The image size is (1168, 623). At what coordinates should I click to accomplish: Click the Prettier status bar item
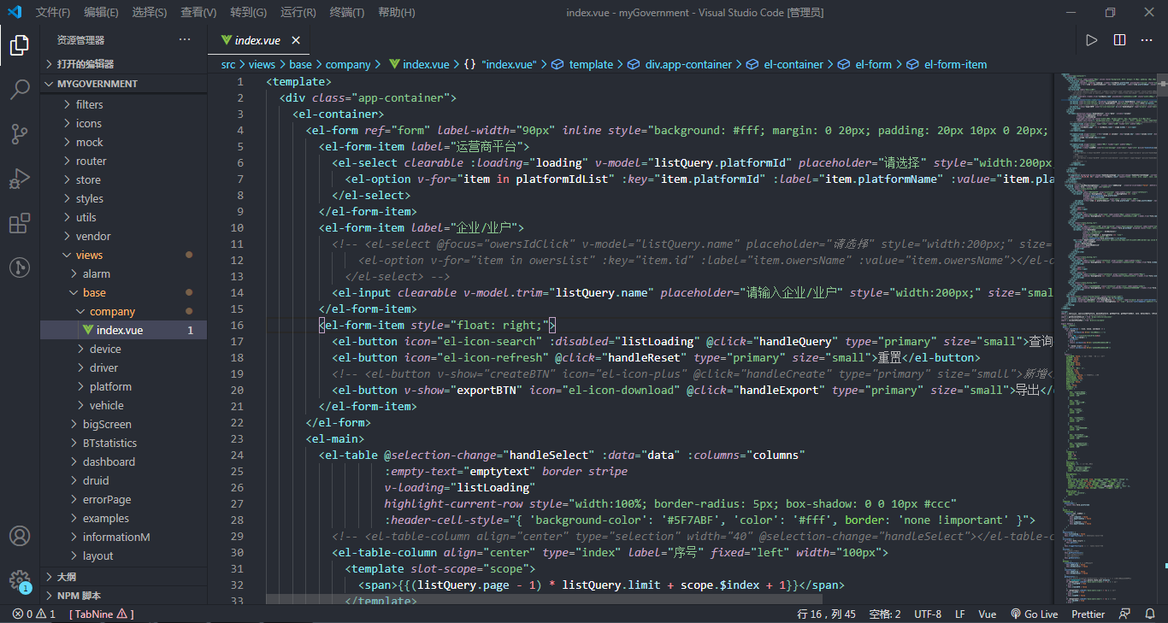pos(1088,614)
